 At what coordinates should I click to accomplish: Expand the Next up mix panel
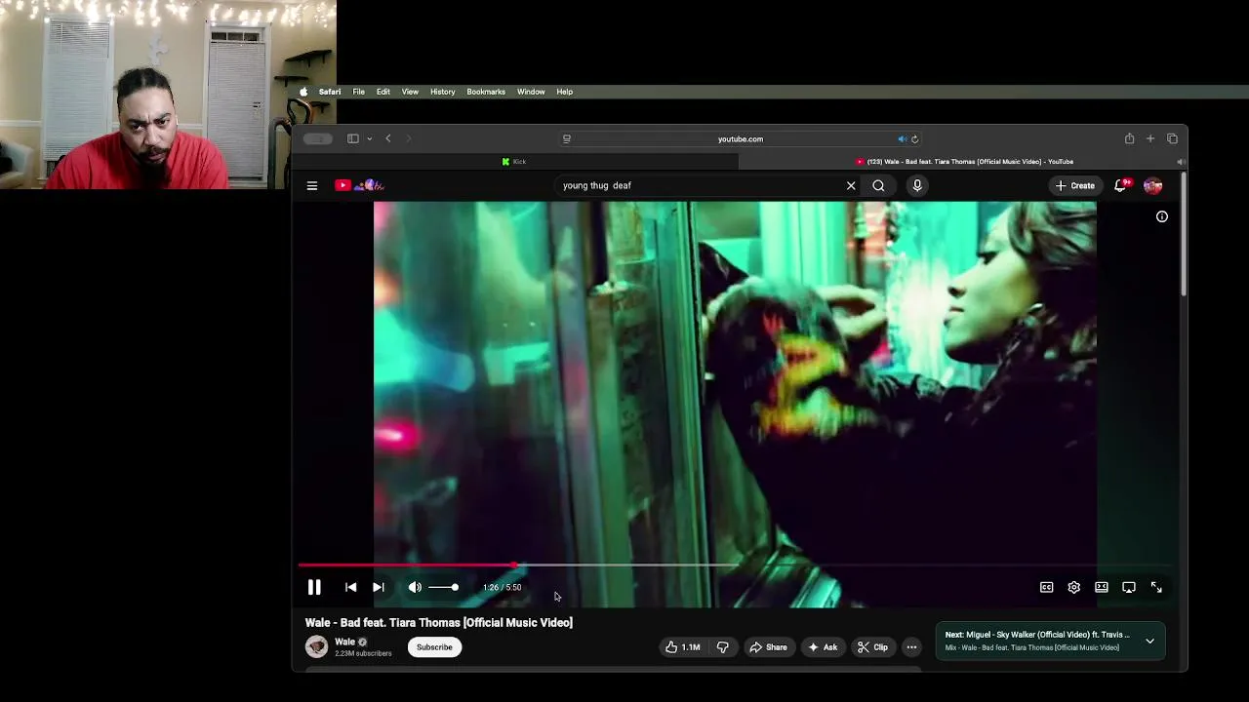[1149, 641]
